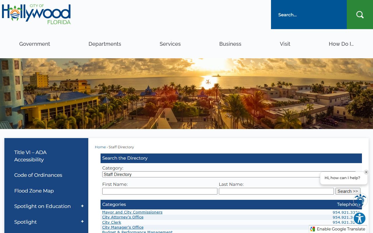373x233 pixels.
Task: Open the accessibility widget icon
Action: [360, 218]
